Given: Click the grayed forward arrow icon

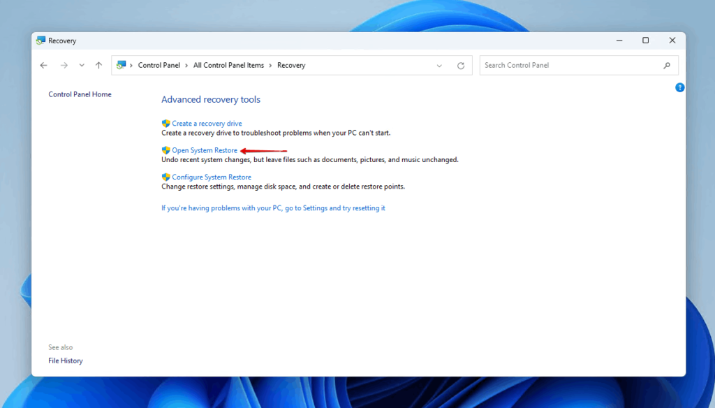Looking at the screenshot, I should (64, 65).
